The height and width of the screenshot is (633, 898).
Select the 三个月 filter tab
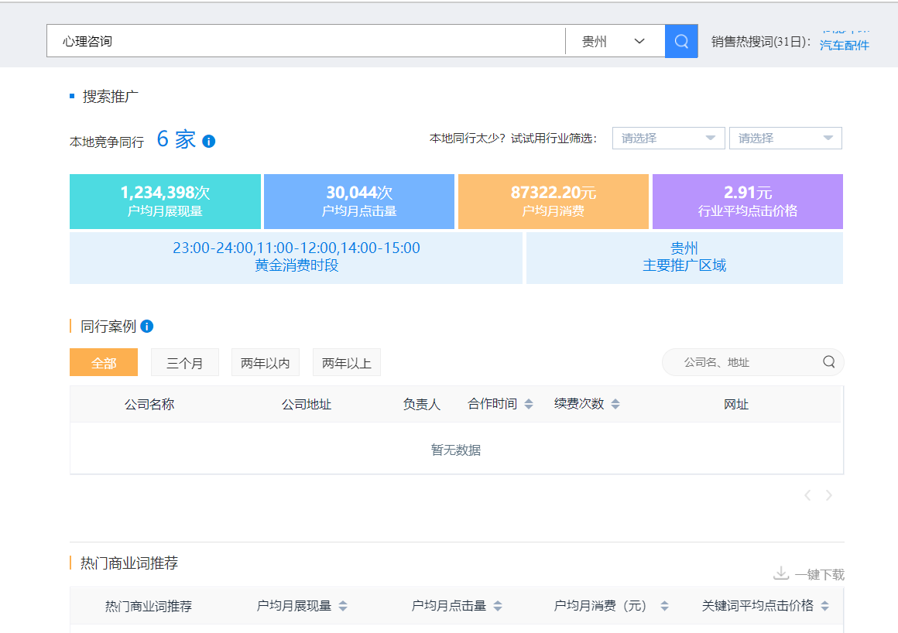pyautogui.click(x=185, y=362)
